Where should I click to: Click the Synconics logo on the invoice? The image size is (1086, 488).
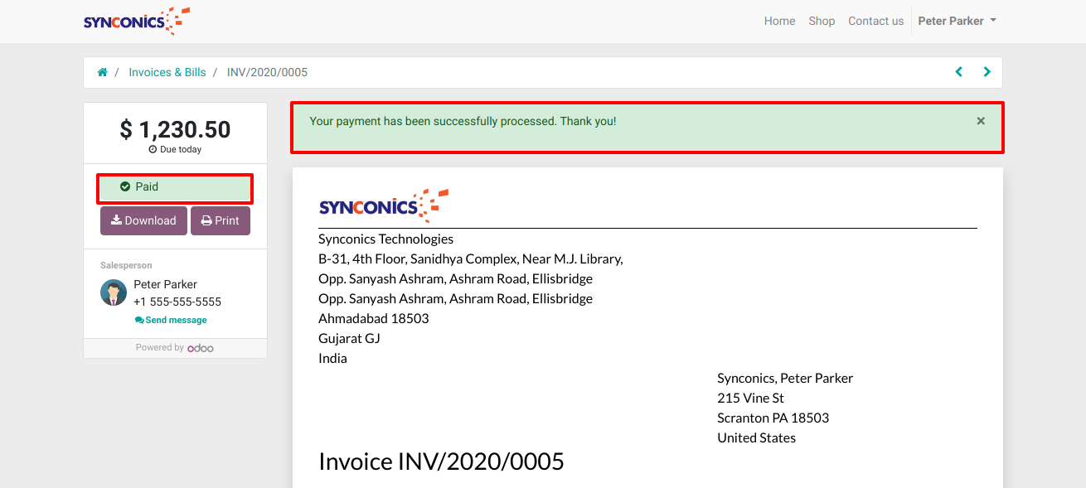383,205
